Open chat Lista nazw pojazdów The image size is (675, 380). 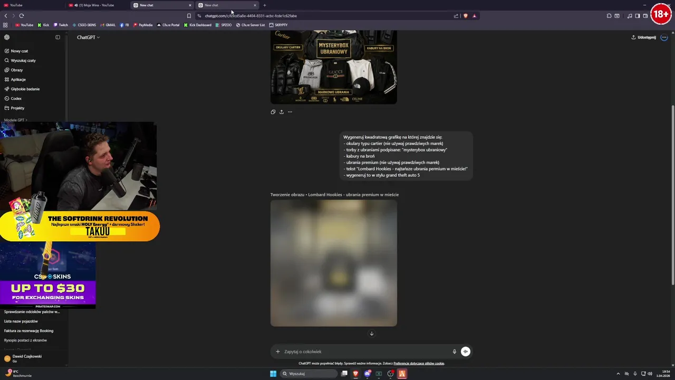(21, 321)
